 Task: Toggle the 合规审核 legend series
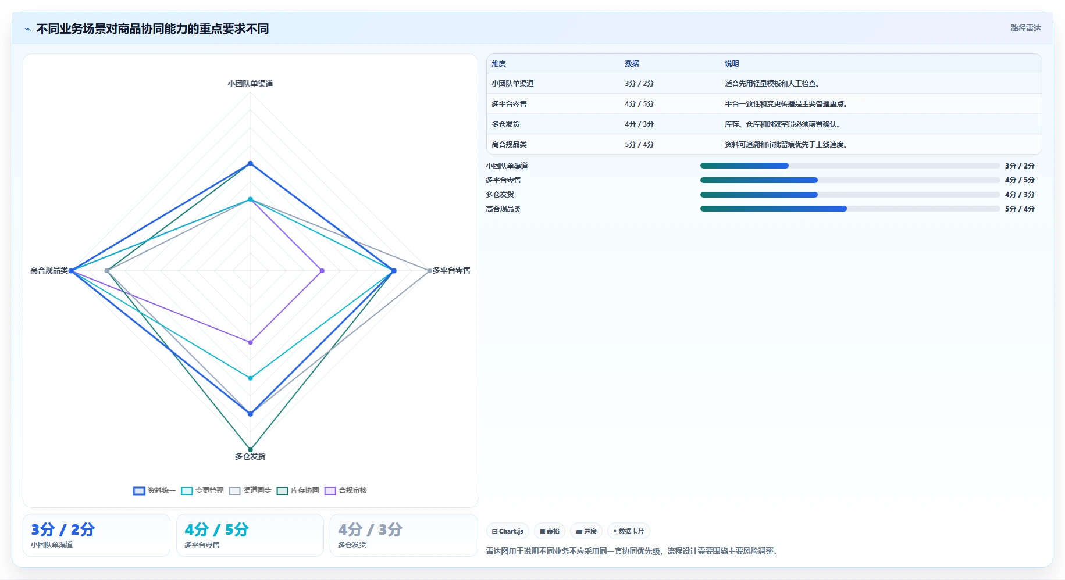[x=345, y=491]
